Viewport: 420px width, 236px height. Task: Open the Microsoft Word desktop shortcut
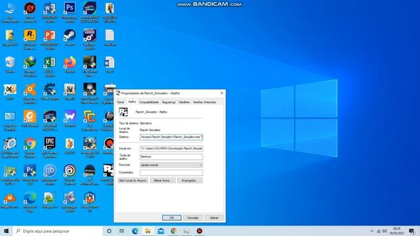(50, 12)
